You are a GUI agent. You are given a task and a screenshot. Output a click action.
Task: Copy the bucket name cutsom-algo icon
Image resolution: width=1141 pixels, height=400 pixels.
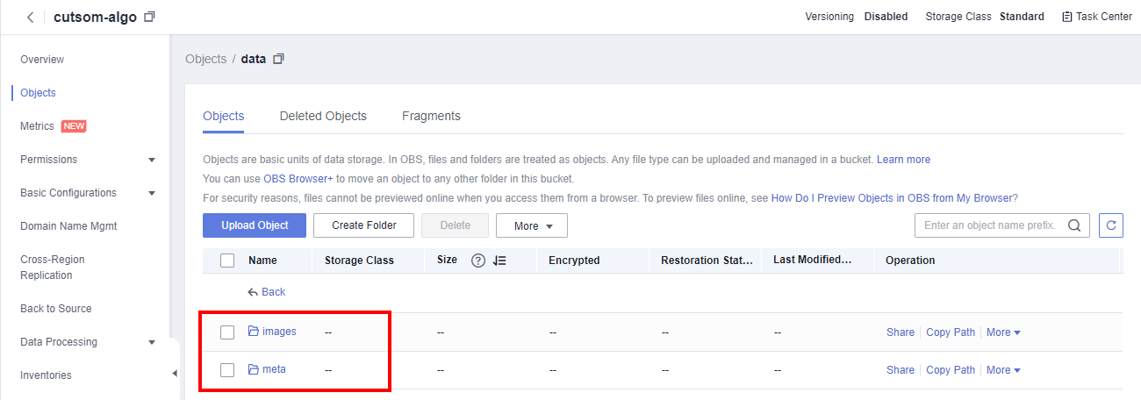[x=149, y=18]
